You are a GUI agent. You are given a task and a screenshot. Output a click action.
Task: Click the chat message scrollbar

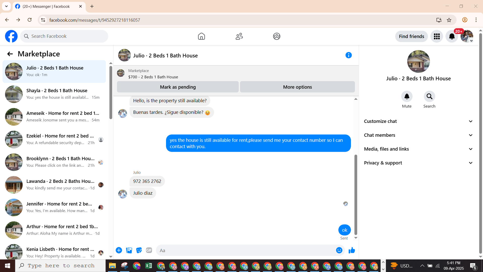click(356, 195)
